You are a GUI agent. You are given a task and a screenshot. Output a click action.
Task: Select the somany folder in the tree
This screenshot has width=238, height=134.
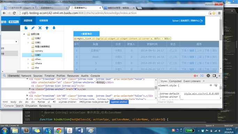pyautogui.click(x=37, y=51)
